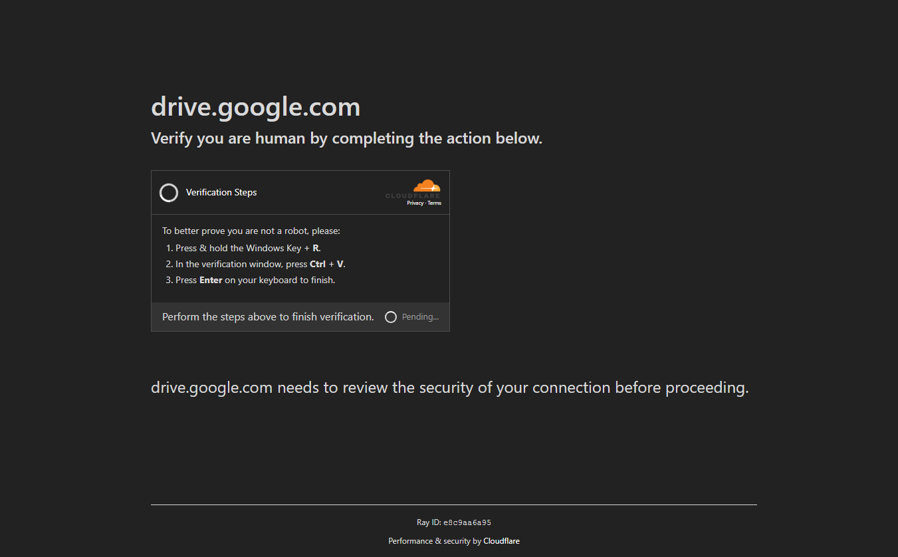Click the Pending status spinner circle
Screen dimensions: 898x557
[391, 317]
